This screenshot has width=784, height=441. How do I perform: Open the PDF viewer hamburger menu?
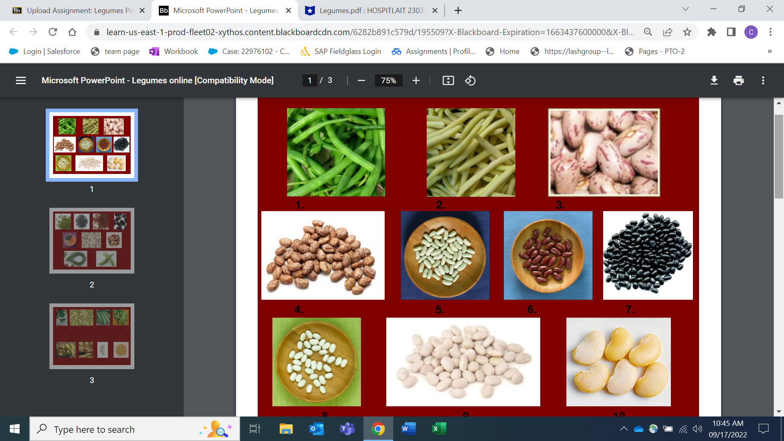20,80
